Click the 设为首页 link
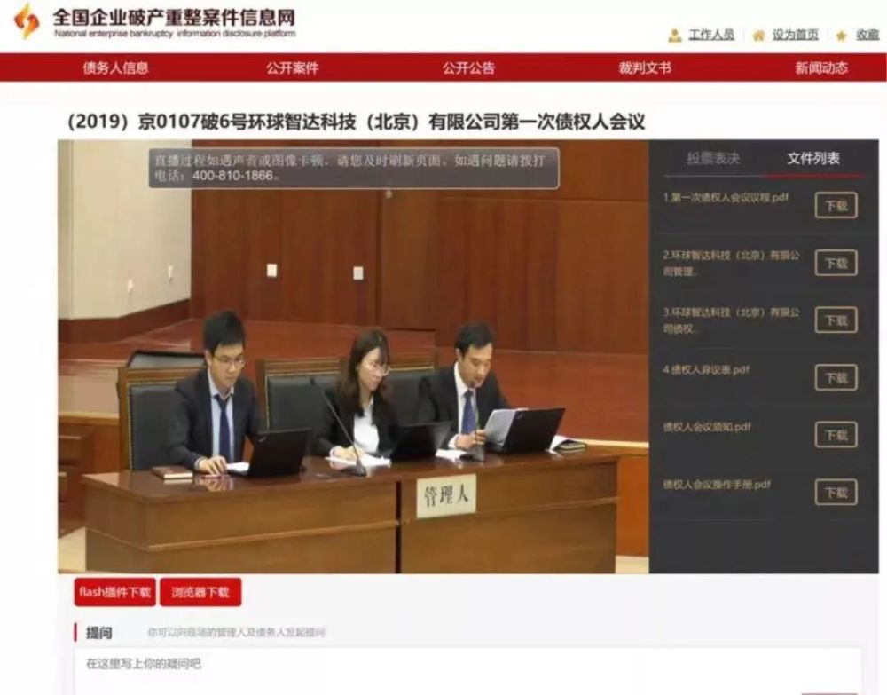 point(796,36)
